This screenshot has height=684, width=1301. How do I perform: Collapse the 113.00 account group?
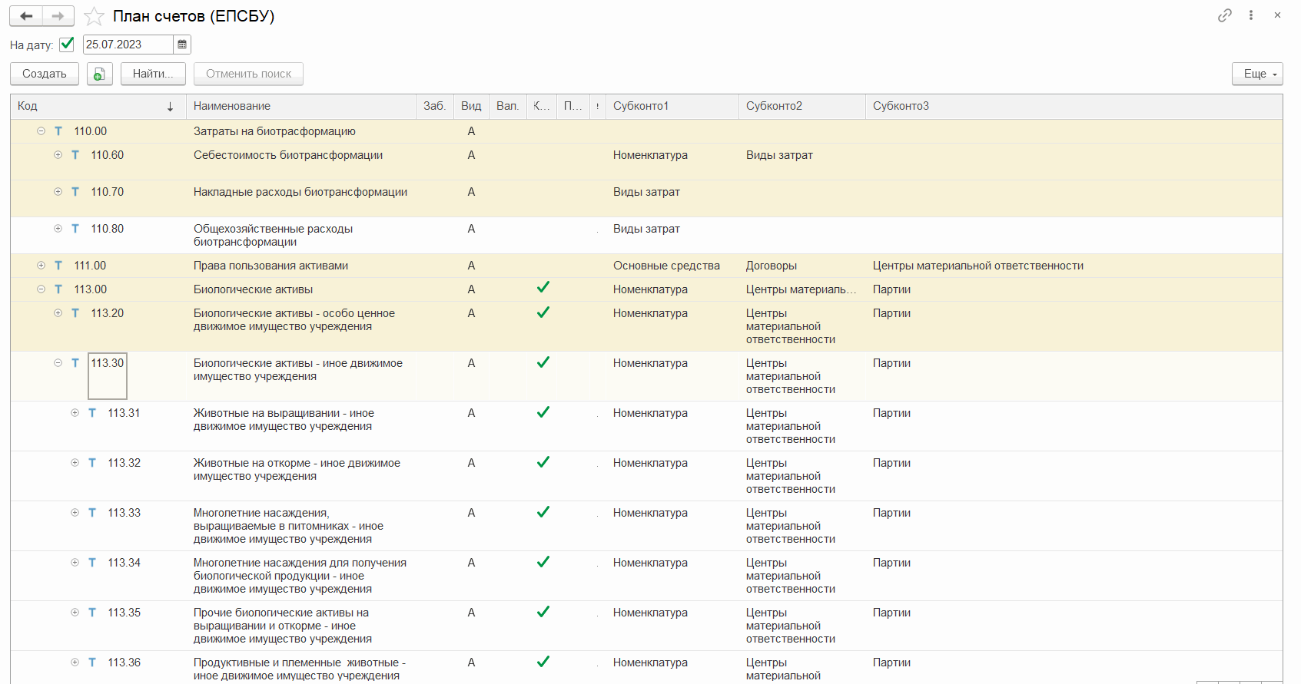click(x=41, y=289)
